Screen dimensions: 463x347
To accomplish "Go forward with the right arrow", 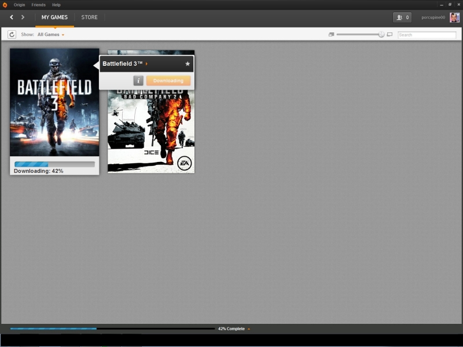I will click(23, 17).
